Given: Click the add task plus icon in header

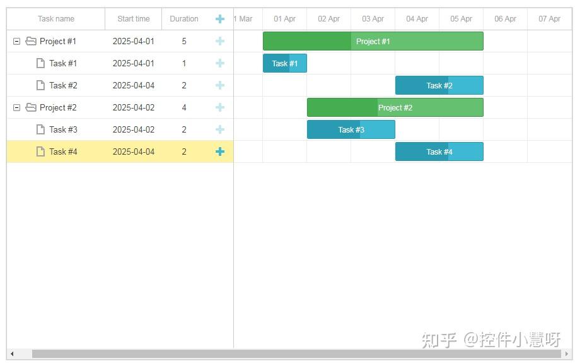Looking at the screenshot, I should coord(219,19).
